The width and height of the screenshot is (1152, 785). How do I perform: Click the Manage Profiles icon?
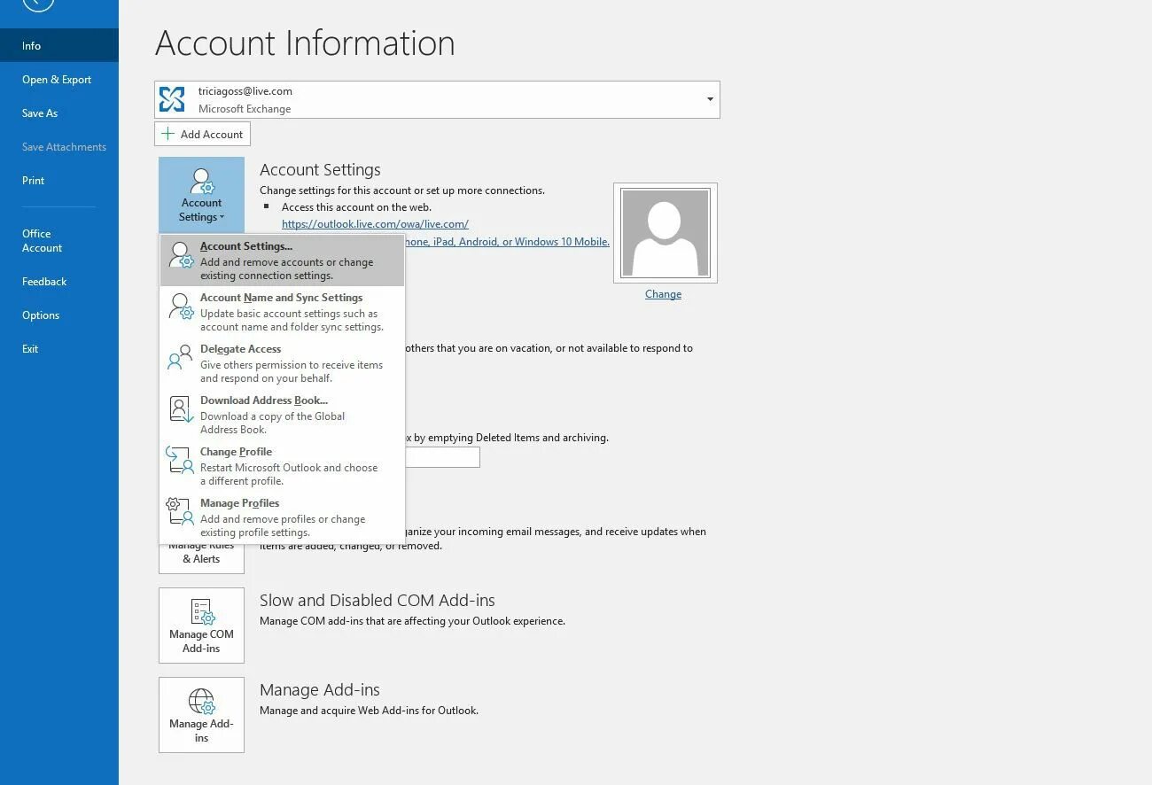coord(181,512)
